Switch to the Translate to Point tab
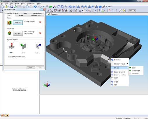 click(x=36, y=15)
